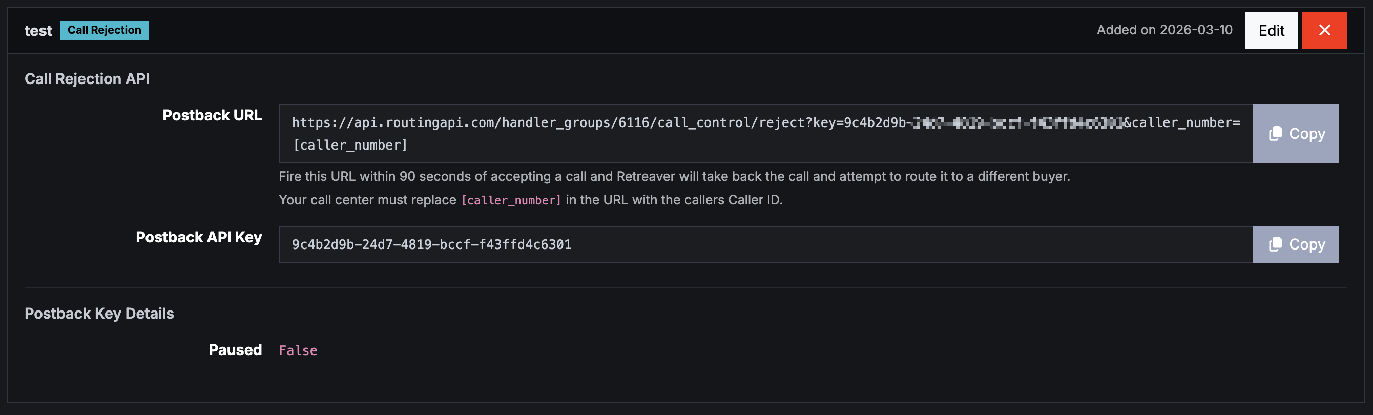This screenshot has height=415, width=1373.
Task: Click the Paused label
Action: point(235,350)
